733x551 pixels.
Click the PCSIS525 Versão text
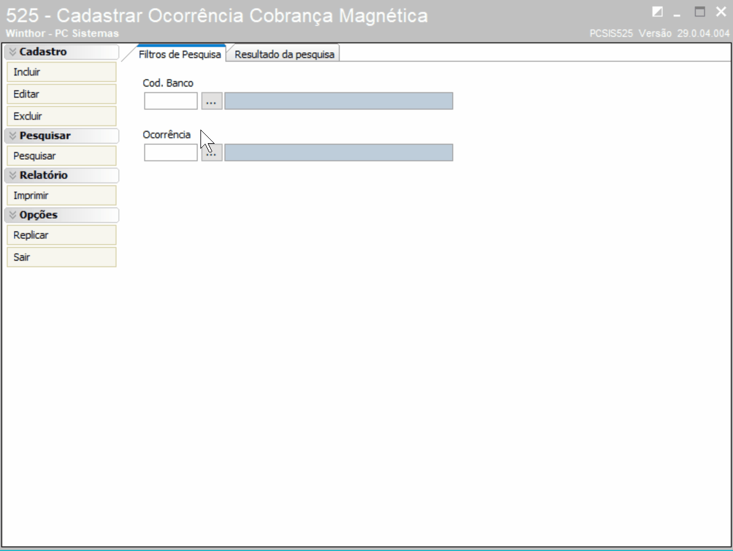pos(659,34)
